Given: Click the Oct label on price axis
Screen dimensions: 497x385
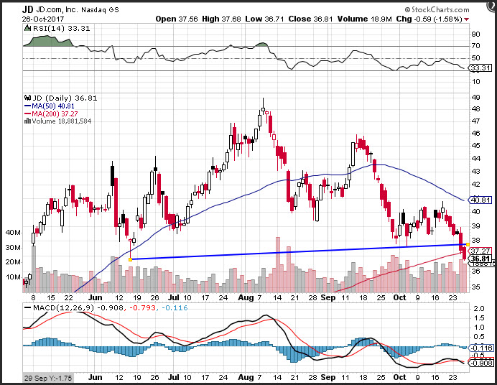Looking at the screenshot, I should tap(399, 298).
